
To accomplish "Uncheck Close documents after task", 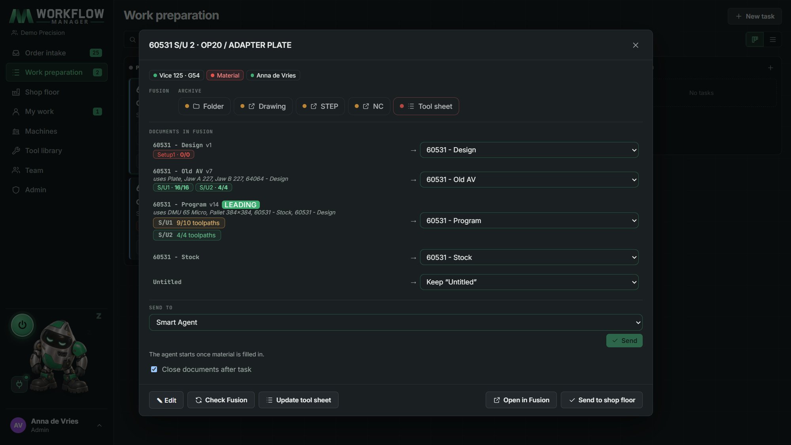I will (x=154, y=369).
